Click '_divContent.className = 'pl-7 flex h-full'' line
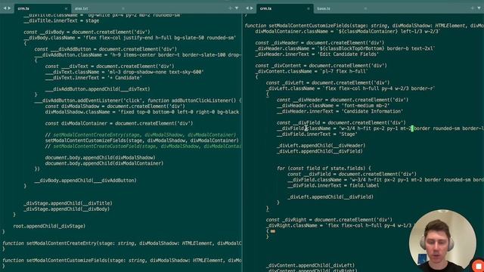The image size is (484, 272). [312, 72]
